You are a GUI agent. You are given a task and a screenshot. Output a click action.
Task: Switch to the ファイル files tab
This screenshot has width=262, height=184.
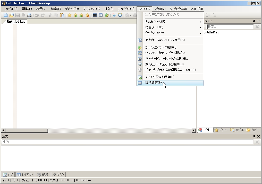[x=237, y=130]
